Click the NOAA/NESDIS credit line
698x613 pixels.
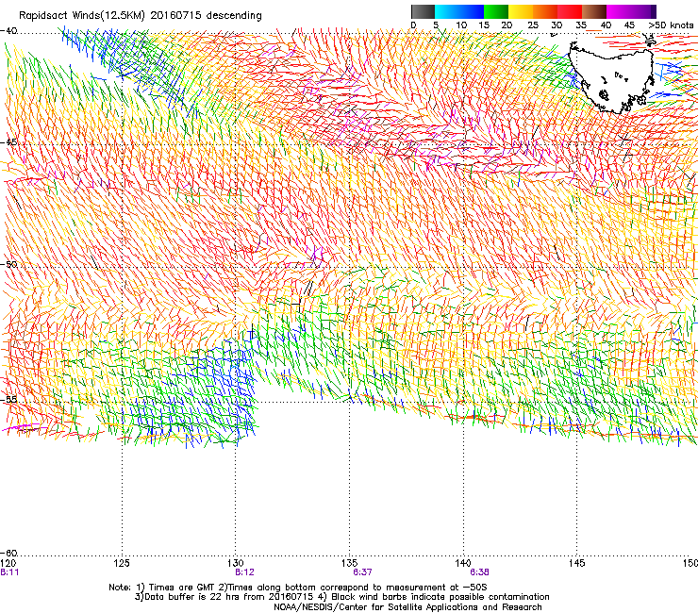point(407,606)
